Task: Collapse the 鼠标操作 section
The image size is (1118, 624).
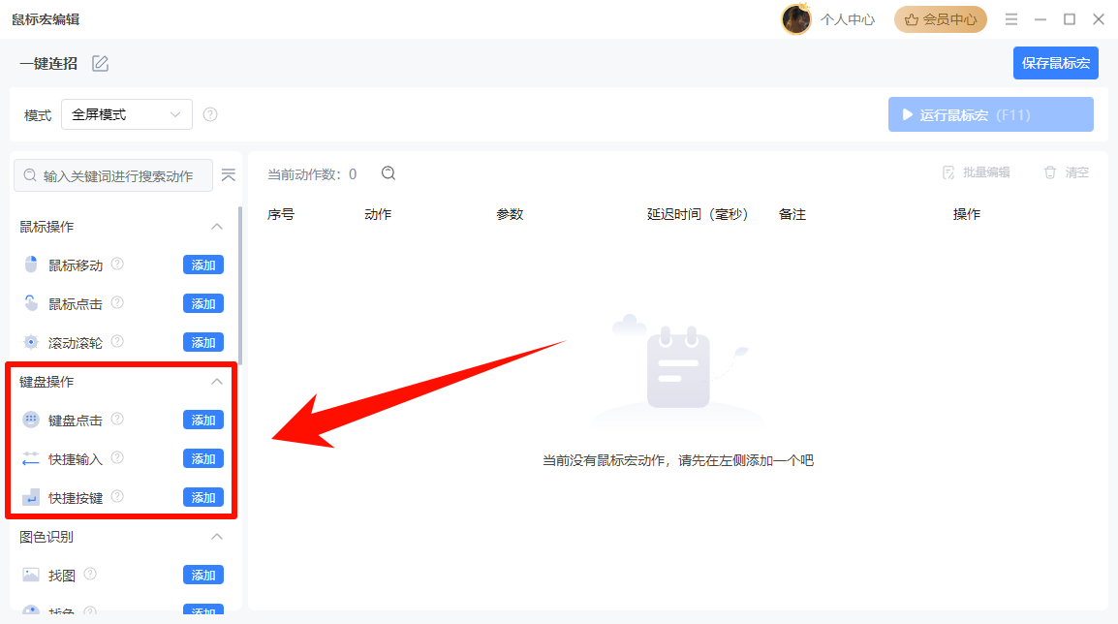Action: tap(217, 226)
